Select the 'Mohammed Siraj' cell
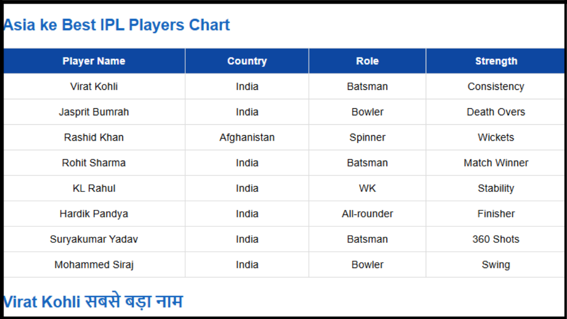 point(94,265)
